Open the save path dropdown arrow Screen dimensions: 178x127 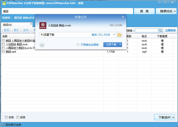coord(114,35)
